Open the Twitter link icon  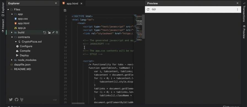click(11, 100)
